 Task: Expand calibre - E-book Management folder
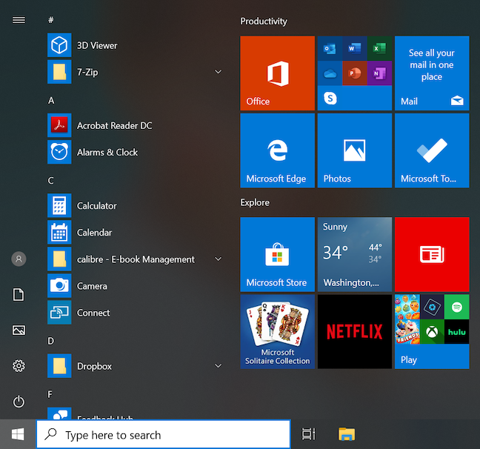click(x=218, y=259)
